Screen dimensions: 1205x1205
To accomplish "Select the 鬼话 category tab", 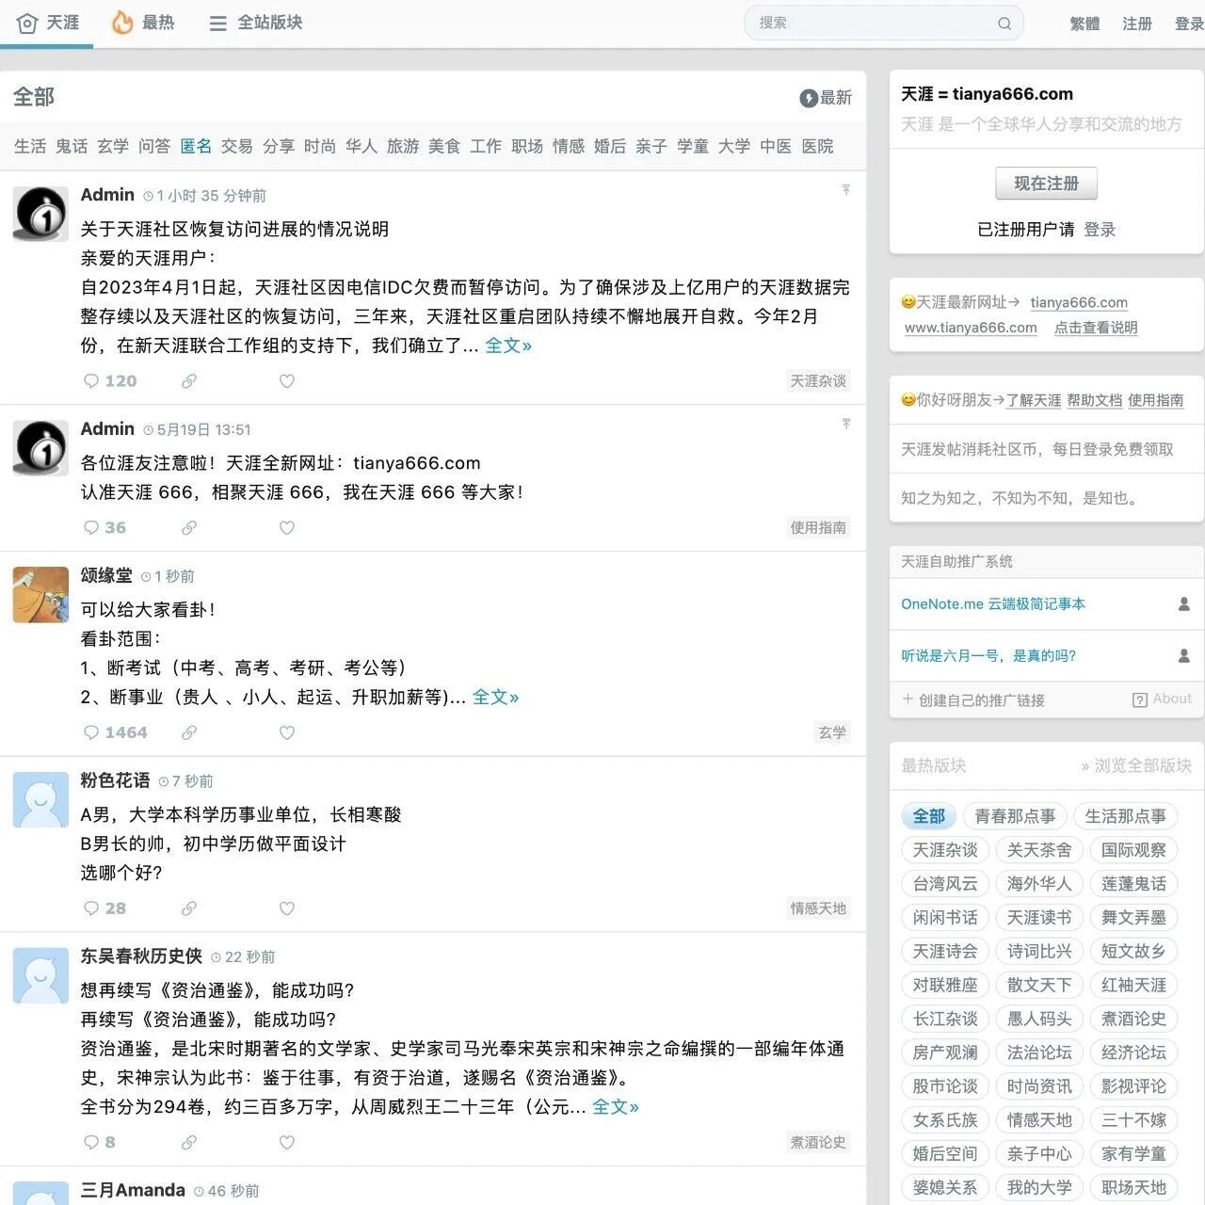I will pyautogui.click(x=72, y=146).
